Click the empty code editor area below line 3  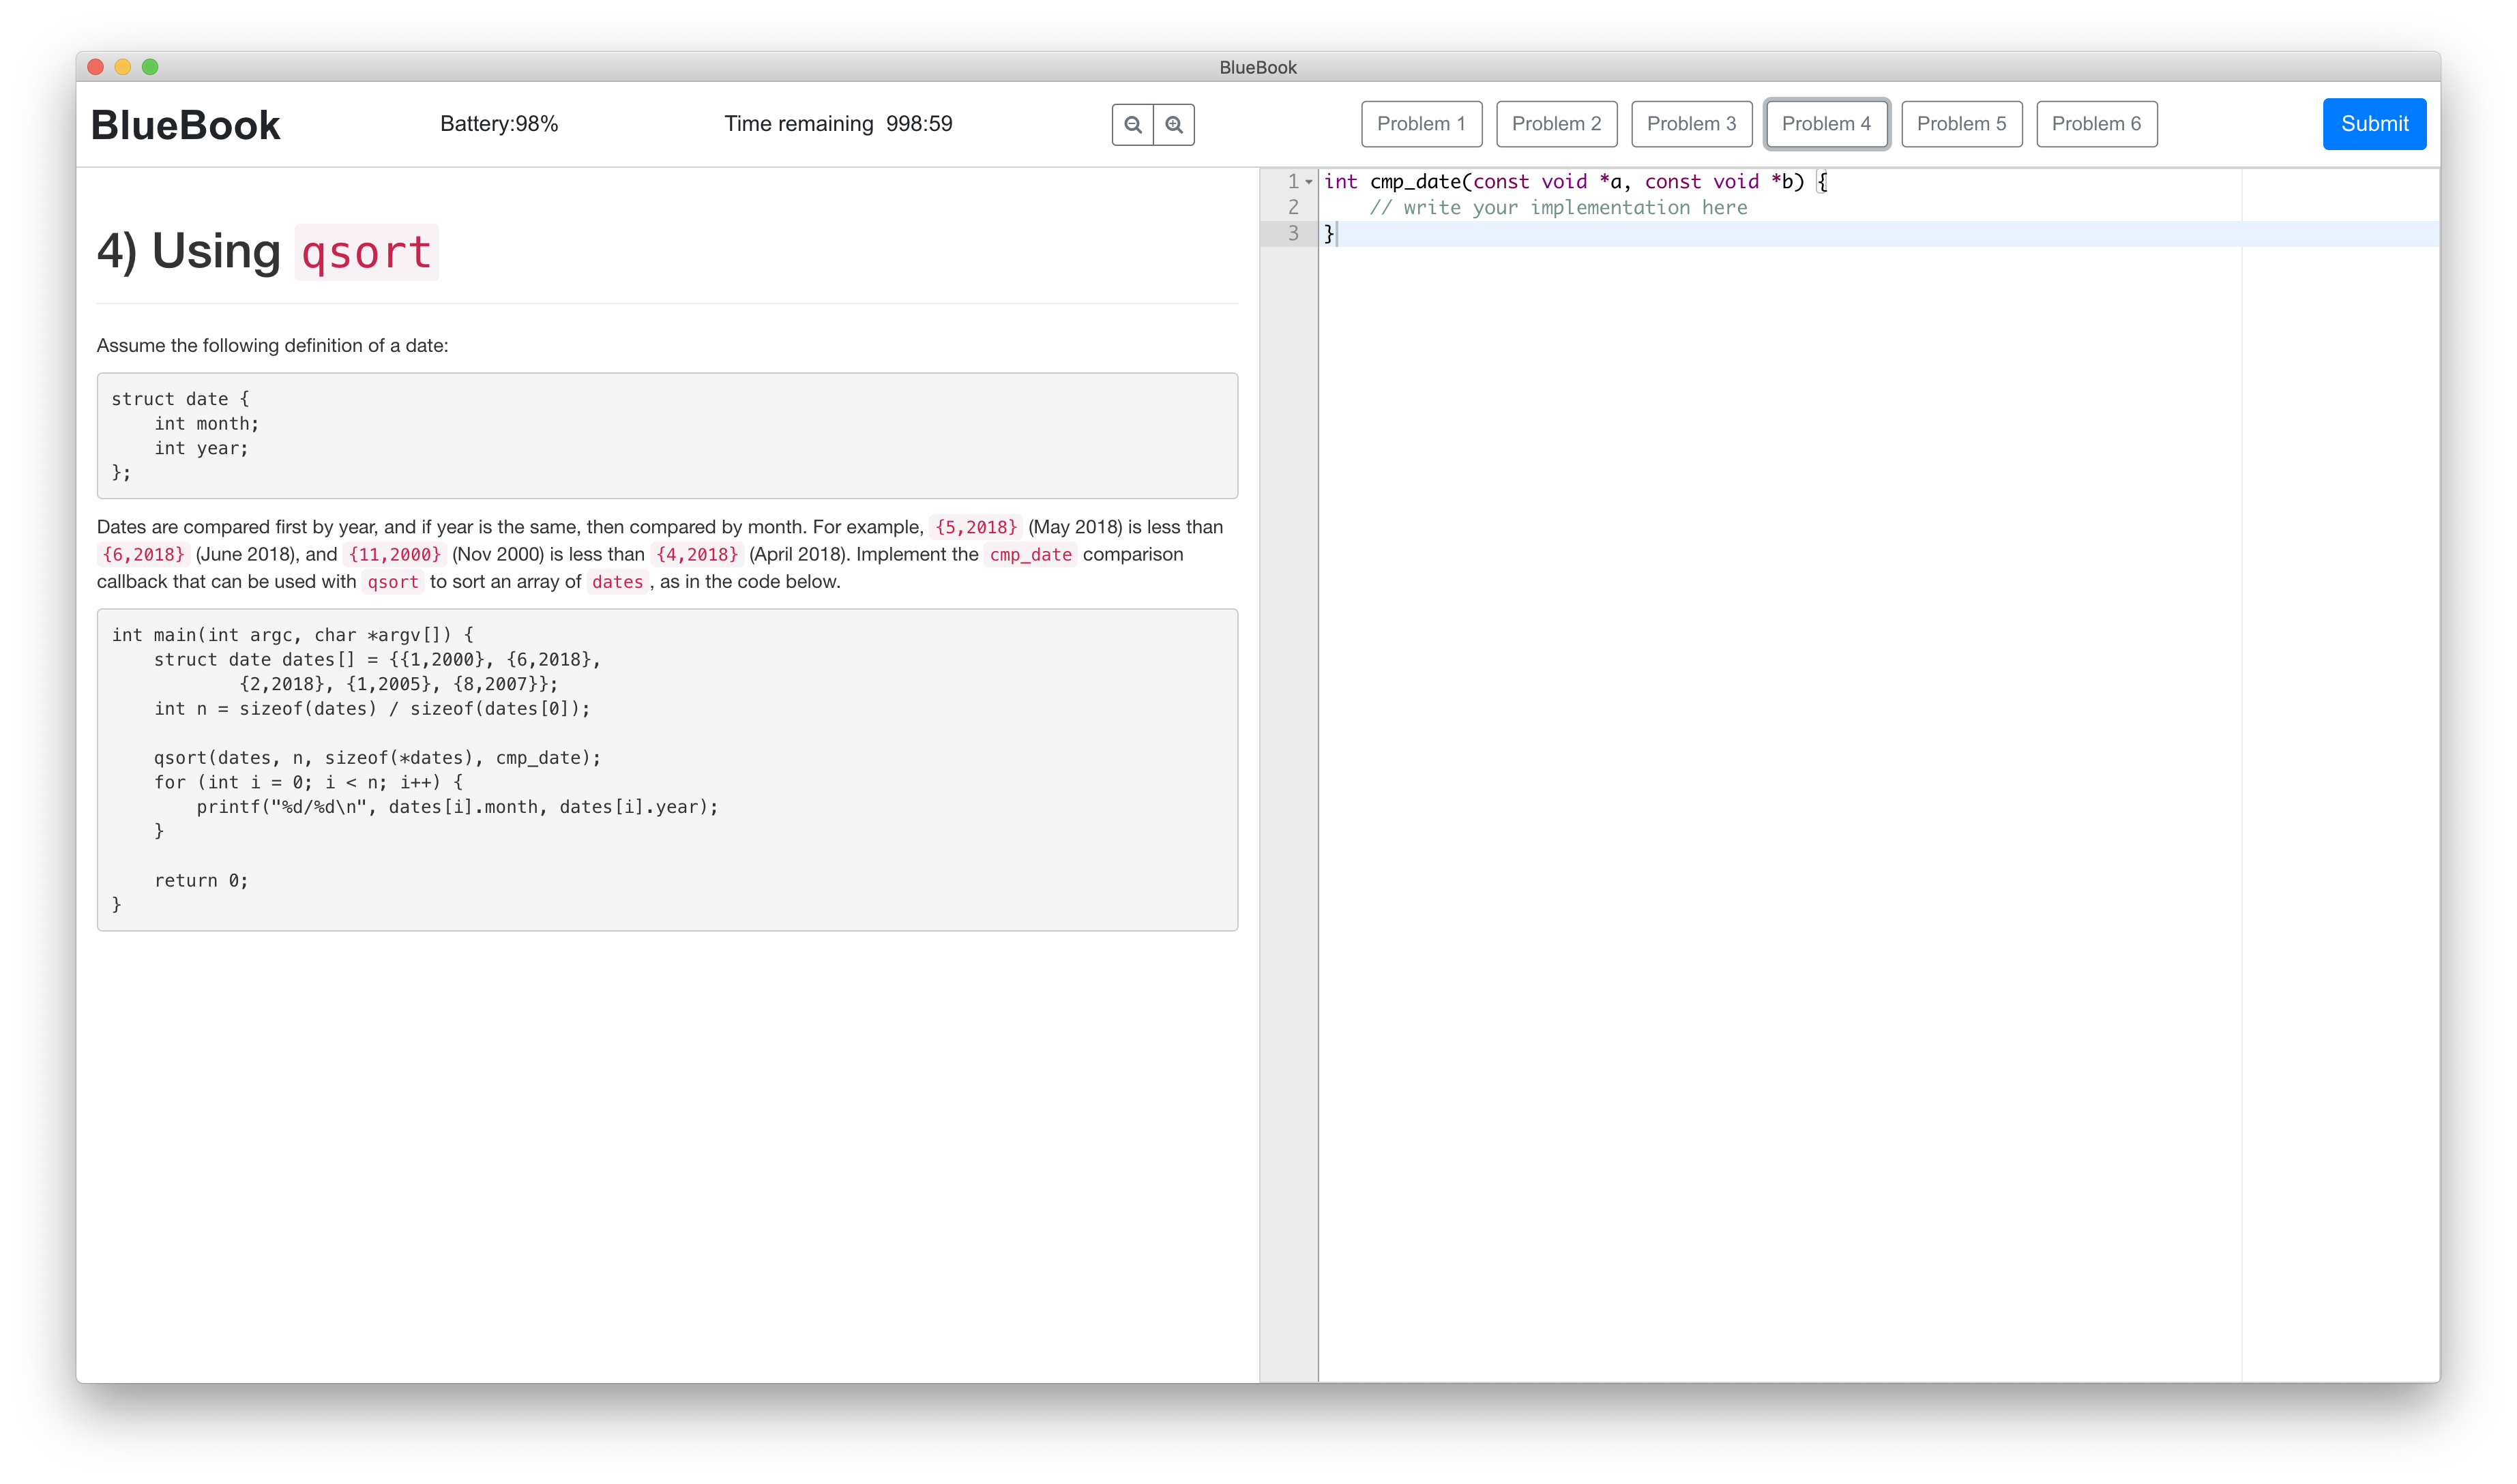[1780, 700]
